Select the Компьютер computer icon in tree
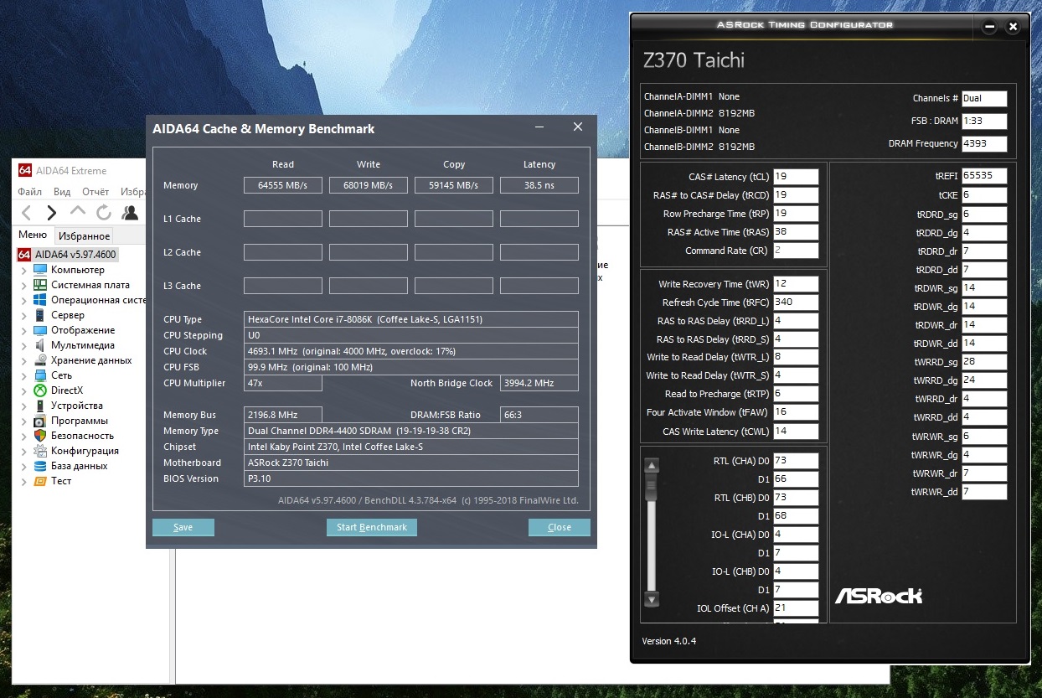1042x698 pixels. click(39, 270)
